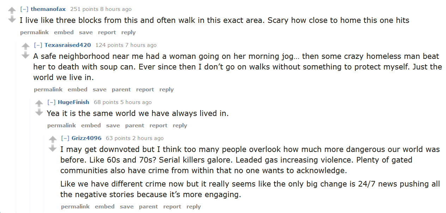Open Grizz4096's user profile
The height and width of the screenshot is (213, 446).
point(86,138)
